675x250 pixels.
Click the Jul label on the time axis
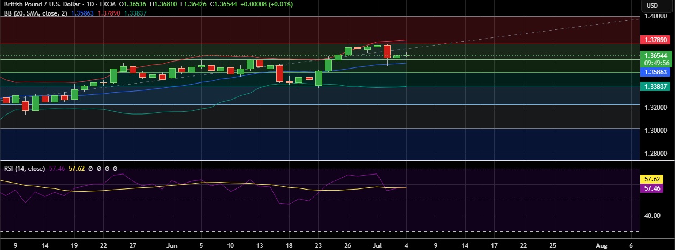pos(378,245)
